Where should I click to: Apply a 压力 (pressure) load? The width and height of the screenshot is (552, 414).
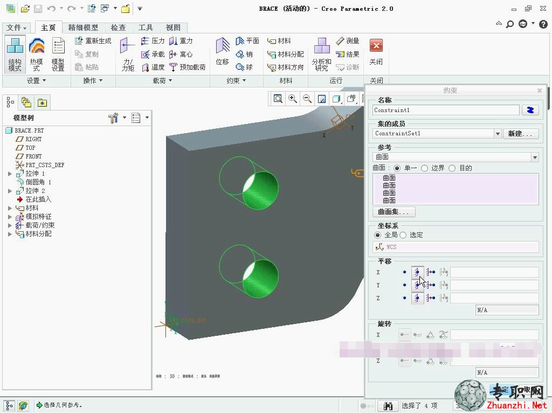coord(153,41)
